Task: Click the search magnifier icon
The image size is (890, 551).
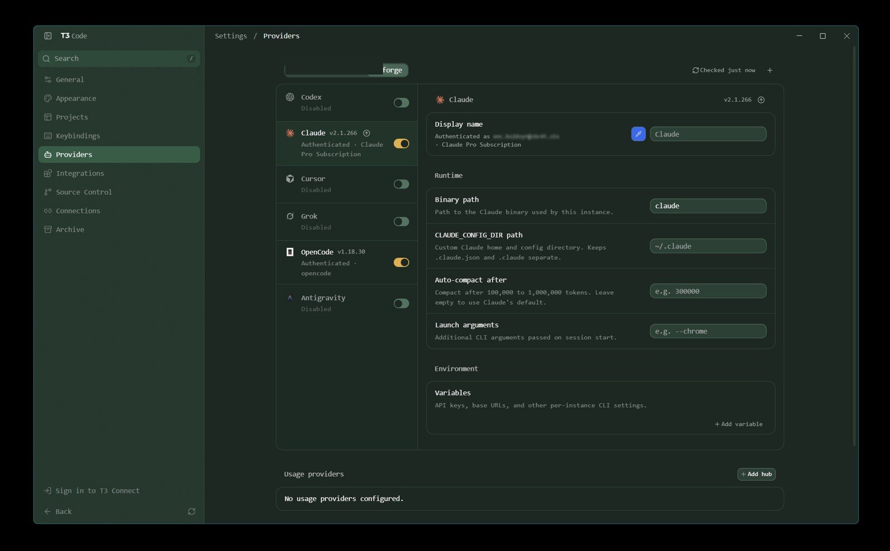Action: point(46,58)
